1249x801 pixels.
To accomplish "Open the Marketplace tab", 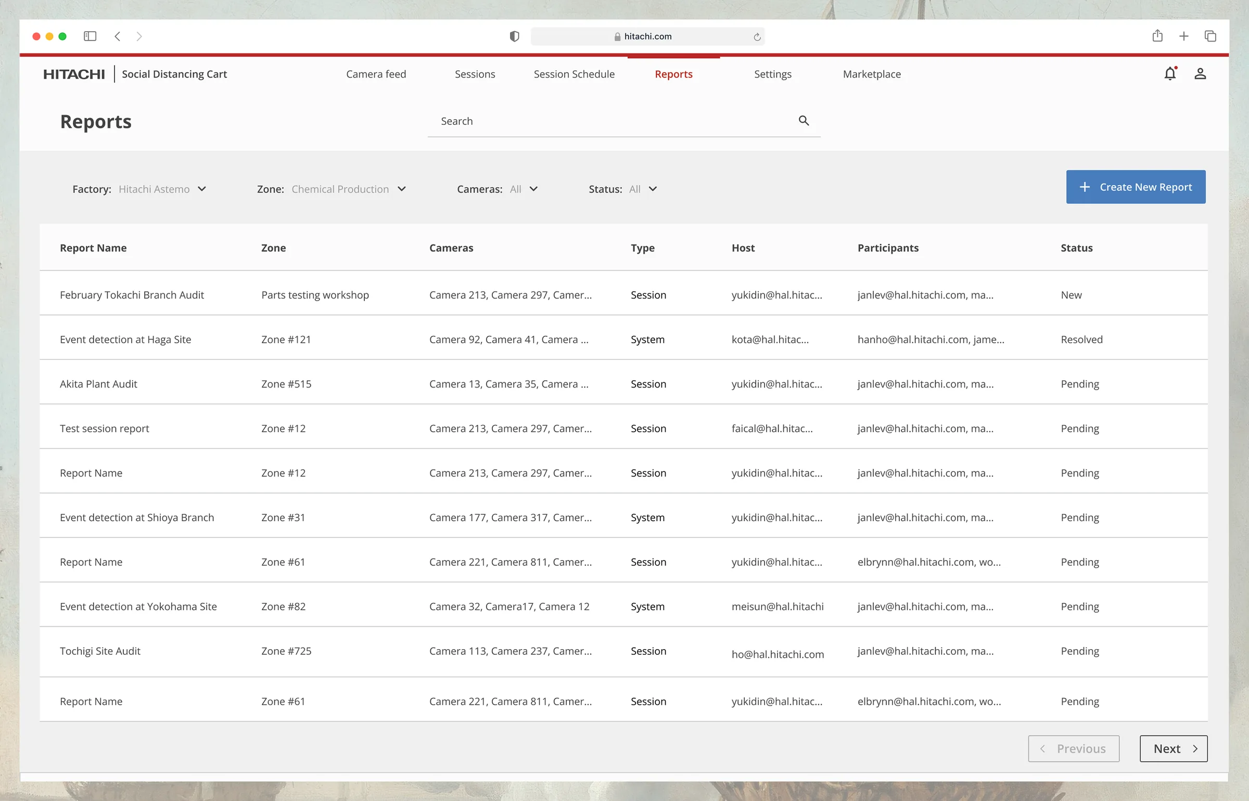I will [x=872, y=74].
